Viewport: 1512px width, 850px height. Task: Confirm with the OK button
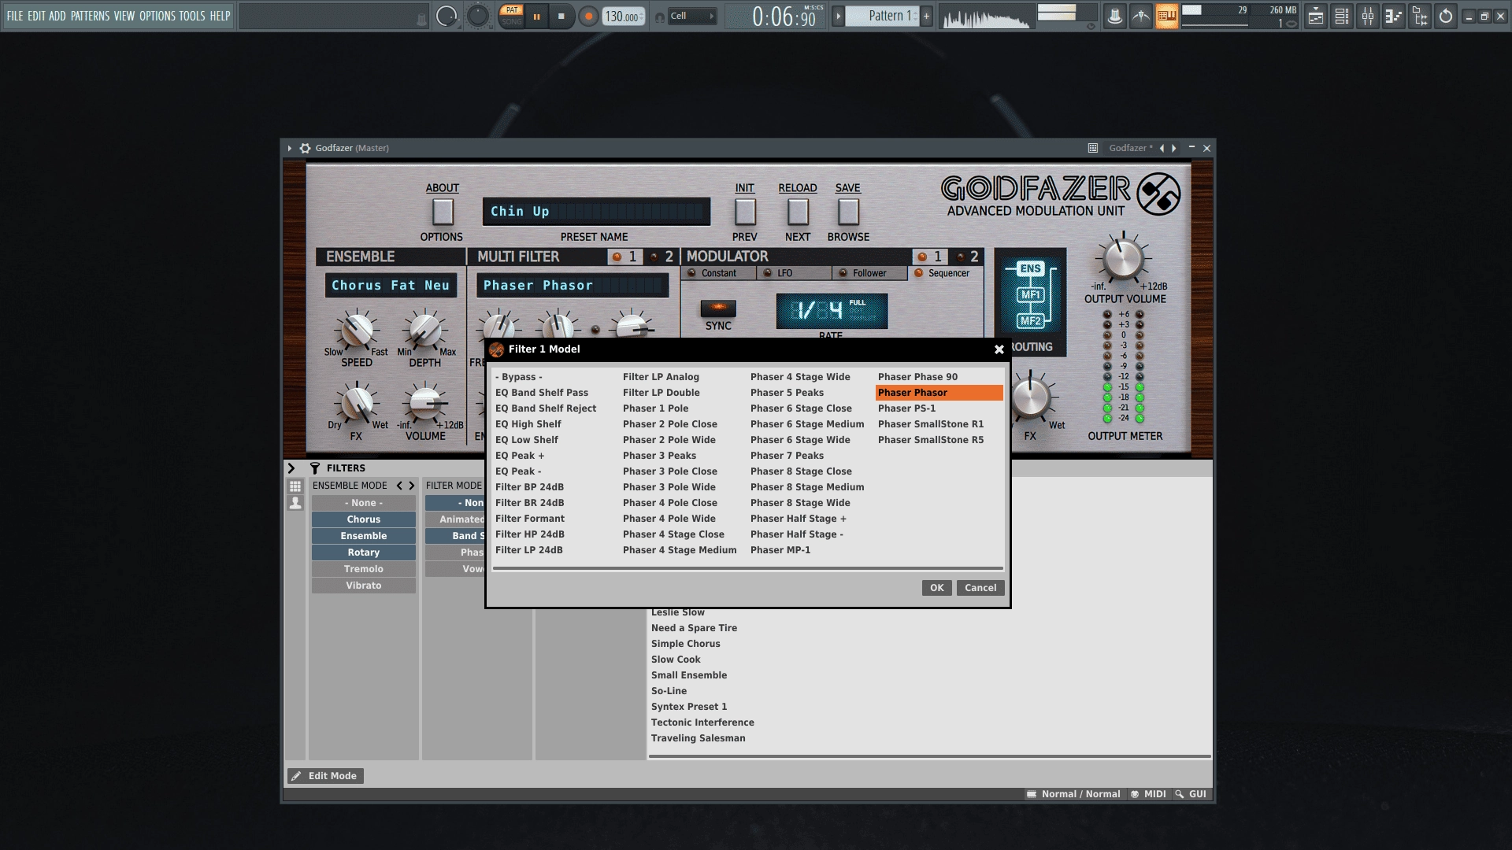(x=936, y=588)
